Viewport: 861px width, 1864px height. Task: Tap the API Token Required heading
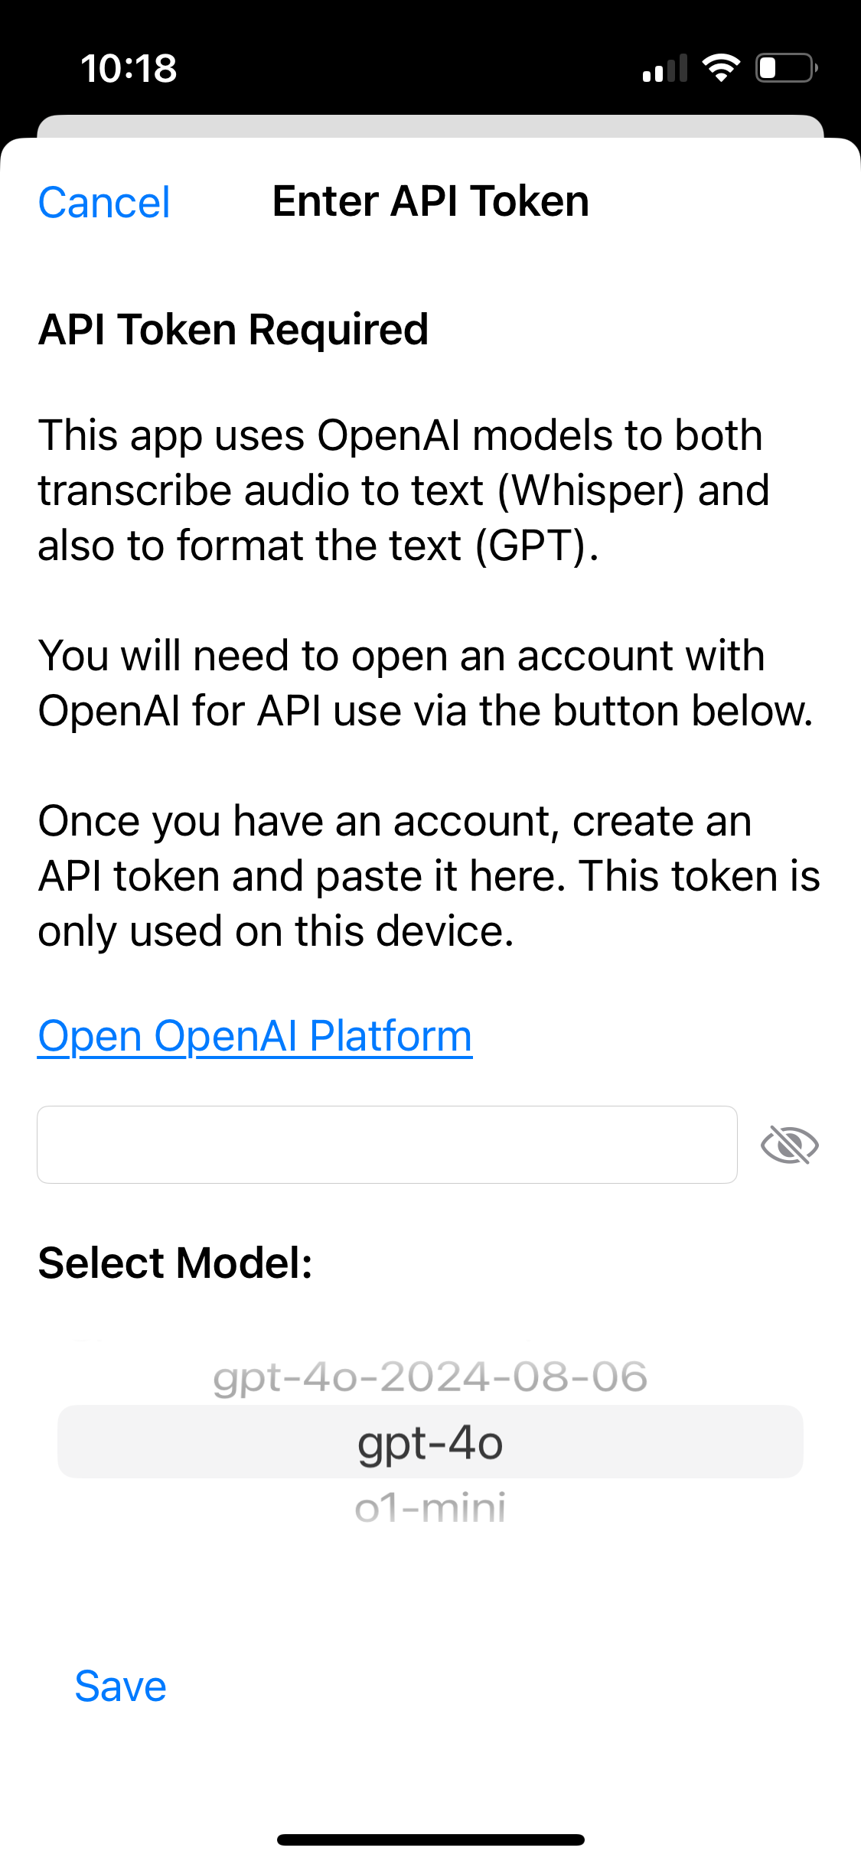(233, 330)
